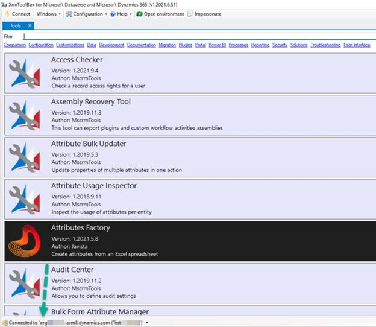Select the Access Checker tool icon
The height and width of the screenshot is (327, 376).
tap(25, 74)
